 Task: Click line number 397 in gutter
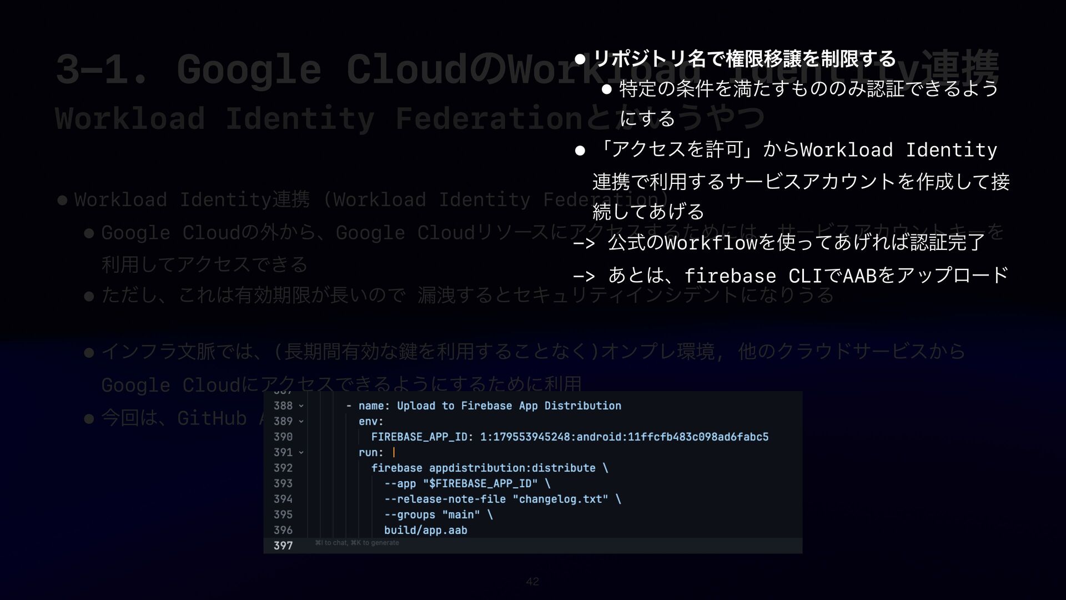click(283, 546)
